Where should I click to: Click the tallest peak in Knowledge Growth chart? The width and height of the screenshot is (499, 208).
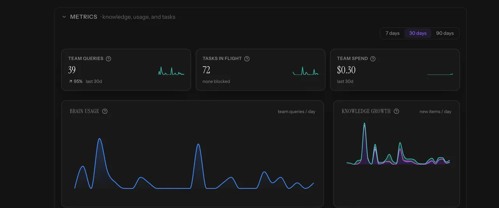pyautogui.click(x=364, y=124)
